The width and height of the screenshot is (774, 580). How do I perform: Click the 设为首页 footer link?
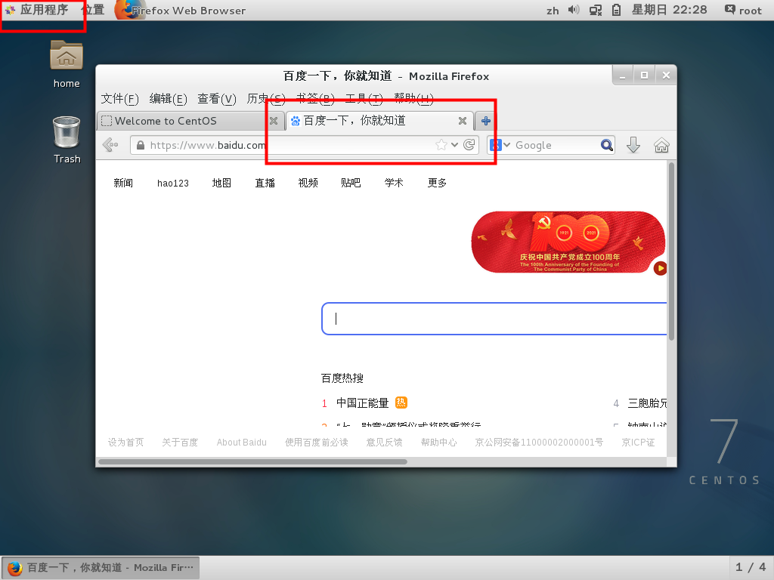tap(126, 443)
